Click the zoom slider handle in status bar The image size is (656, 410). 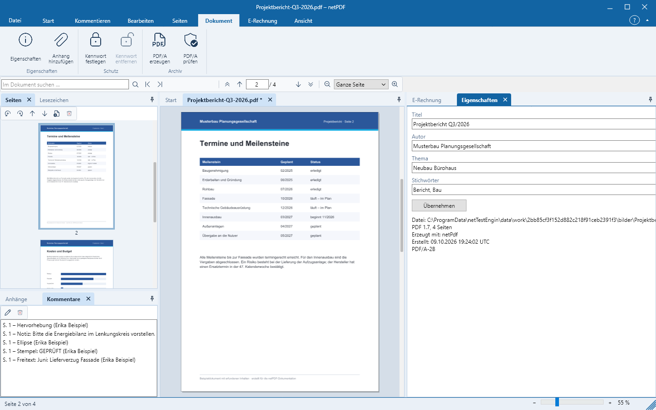click(557, 402)
